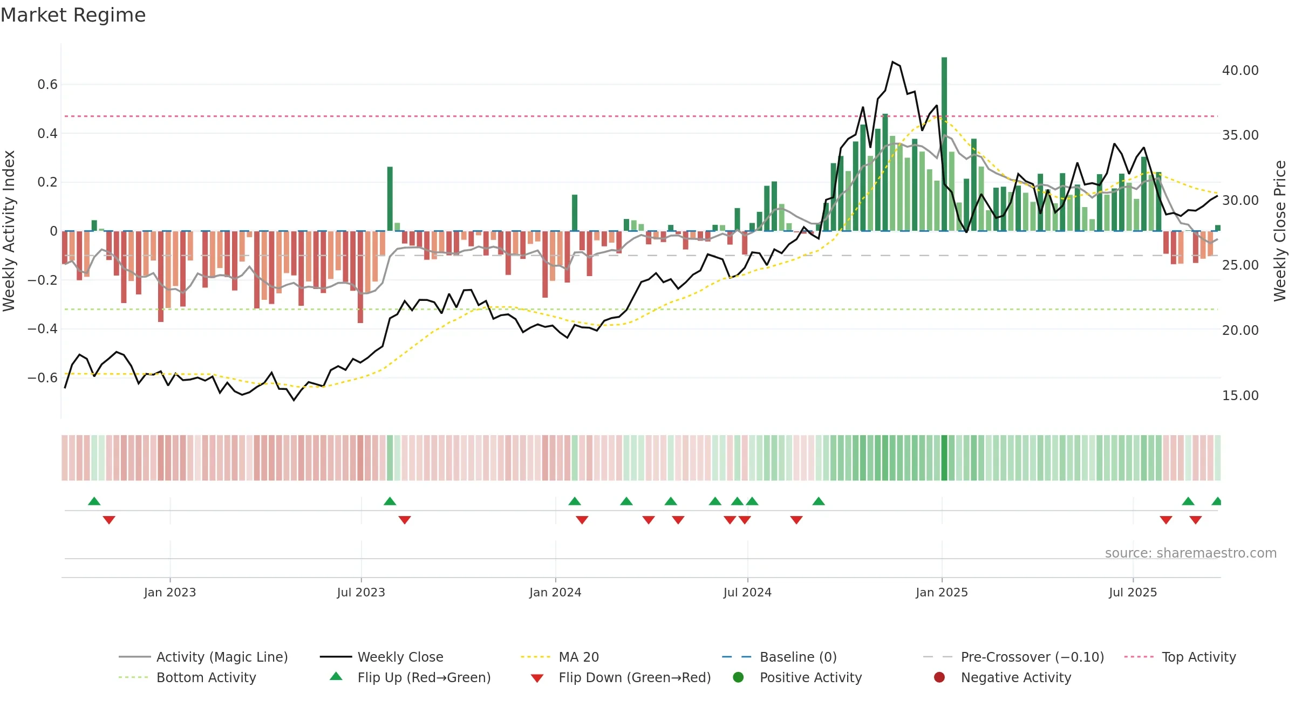Click the Negative Activity red circle legend icon
1295x728 pixels.
939,677
